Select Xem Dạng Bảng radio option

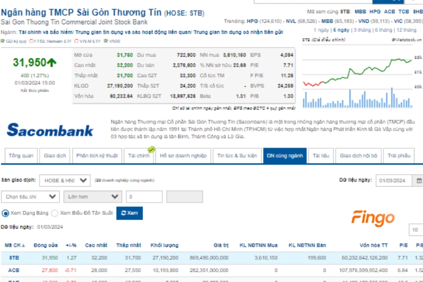pos(5,213)
